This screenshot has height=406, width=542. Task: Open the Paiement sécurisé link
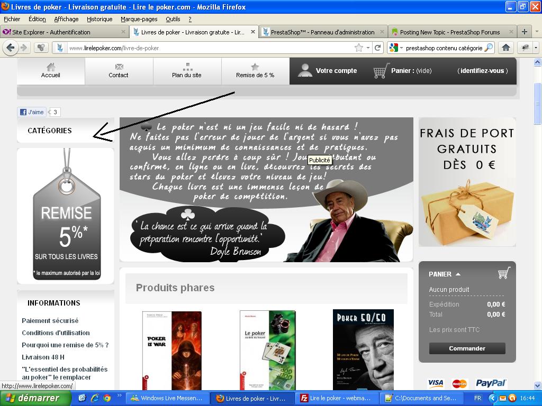pos(50,321)
